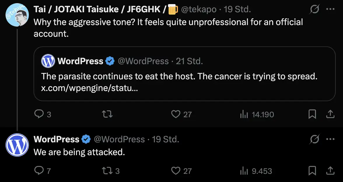The height and width of the screenshot is (182, 343).
Task: Like Tai's tweet with 27 likes
Action: (176, 114)
